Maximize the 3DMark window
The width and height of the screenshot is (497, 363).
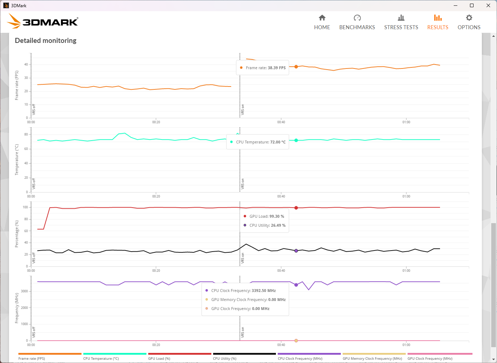(x=471, y=5)
